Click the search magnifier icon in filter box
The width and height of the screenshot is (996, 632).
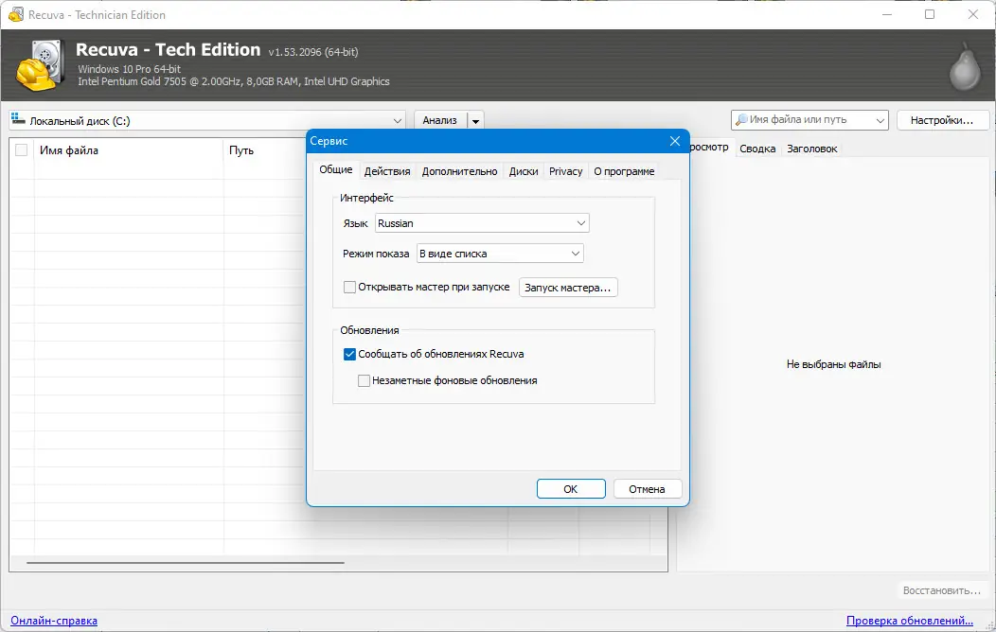point(740,119)
